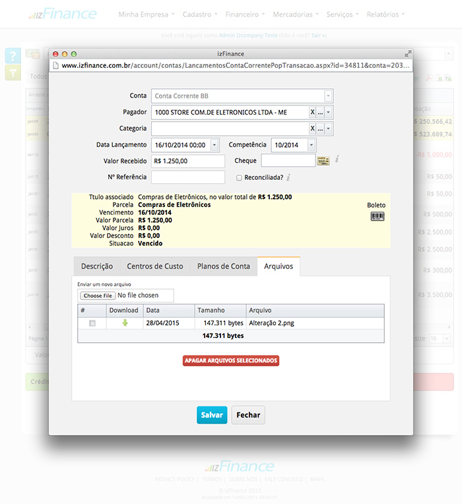The height and width of the screenshot is (504, 462).
Task: Click the Boleto barcode icon
Action: click(377, 216)
